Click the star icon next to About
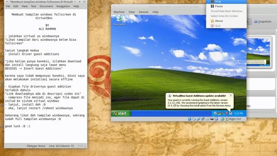Viewport: 277px width, 156px height. pos(212,21)
